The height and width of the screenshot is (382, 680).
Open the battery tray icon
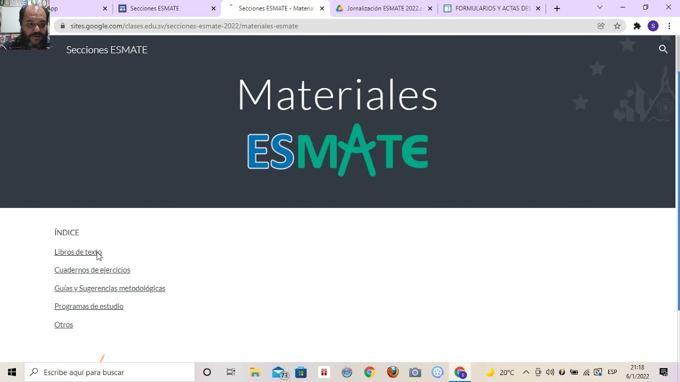(574, 372)
